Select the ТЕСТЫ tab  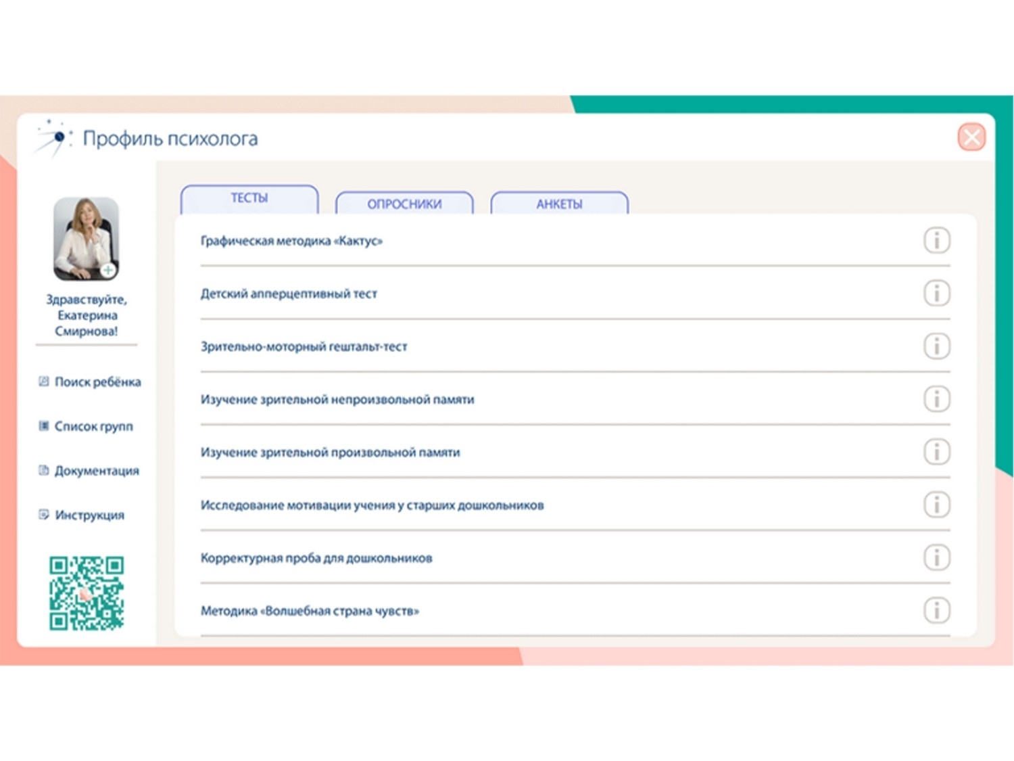249,199
